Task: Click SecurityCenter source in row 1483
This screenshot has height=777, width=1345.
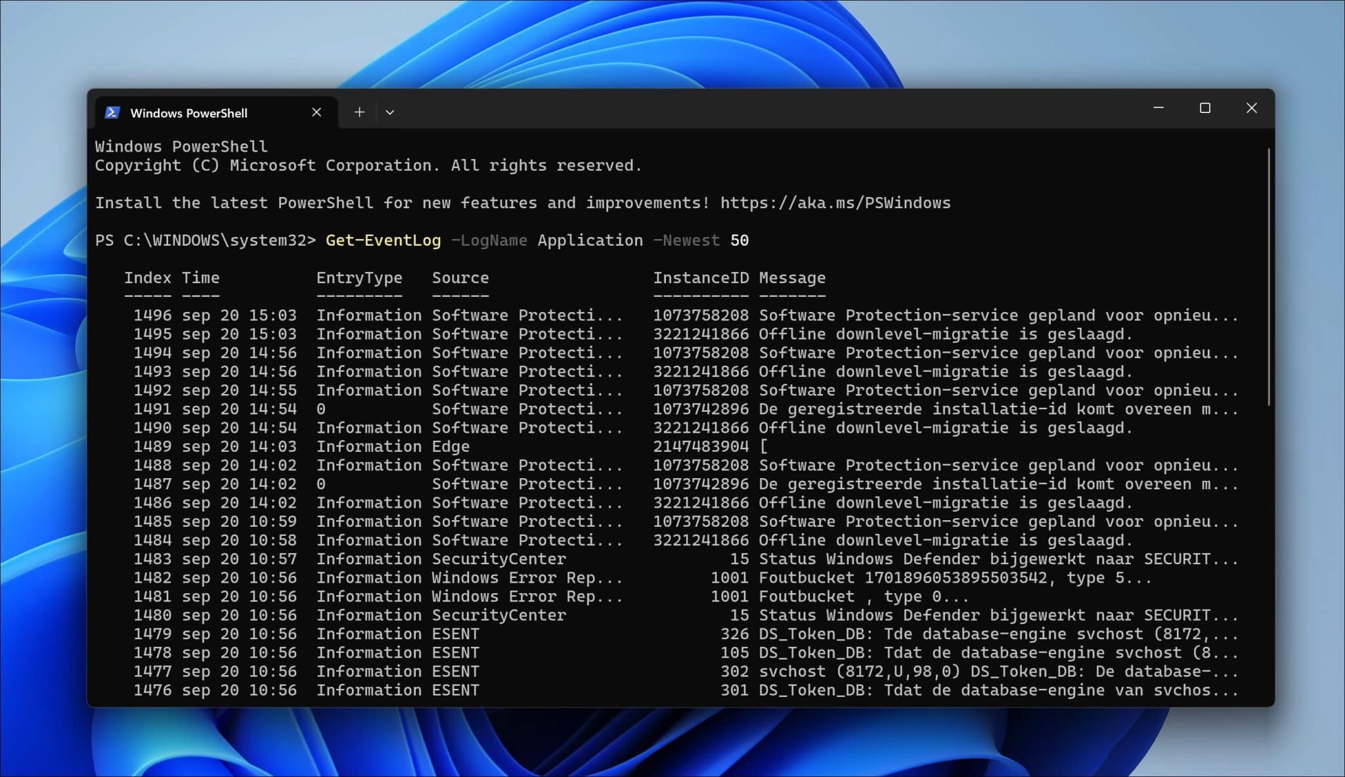Action: click(499, 559)
